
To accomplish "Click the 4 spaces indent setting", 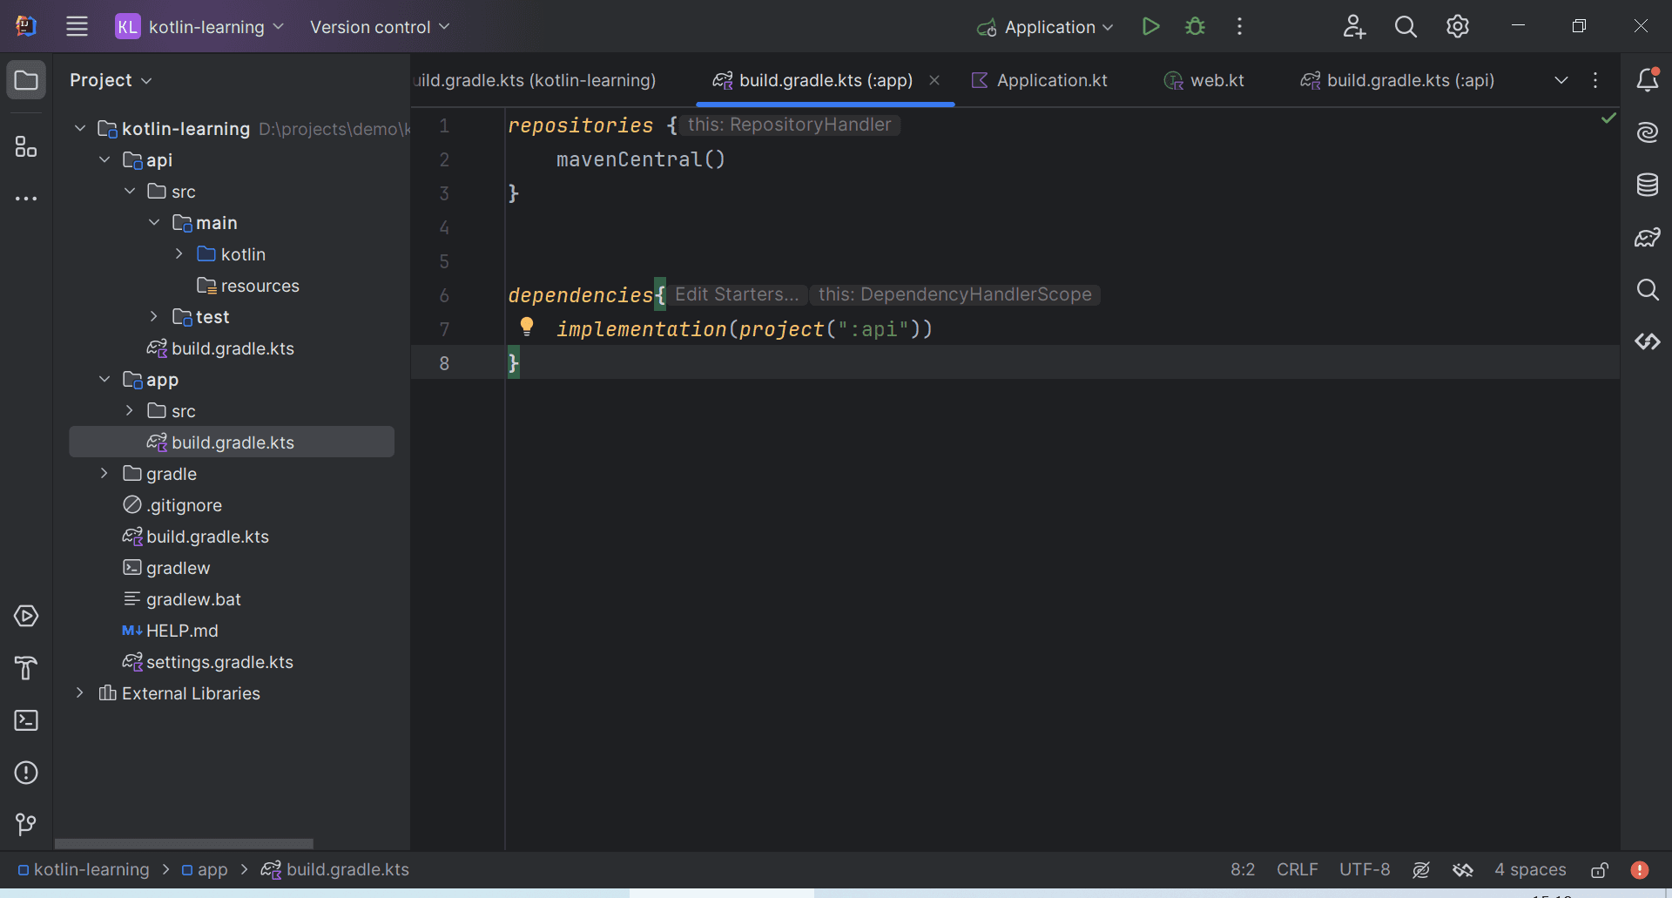I will [1530, 869].
